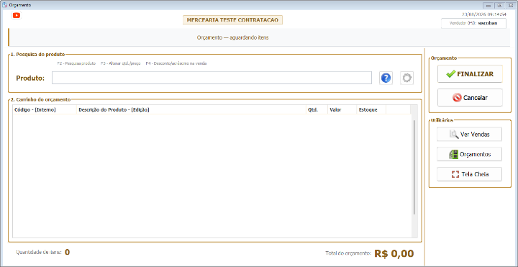Click the Código - [Interno] column header

45,109
